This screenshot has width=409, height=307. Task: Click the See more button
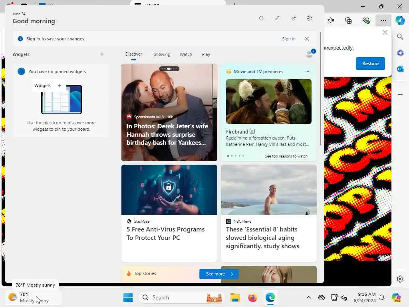coord(219,274)
